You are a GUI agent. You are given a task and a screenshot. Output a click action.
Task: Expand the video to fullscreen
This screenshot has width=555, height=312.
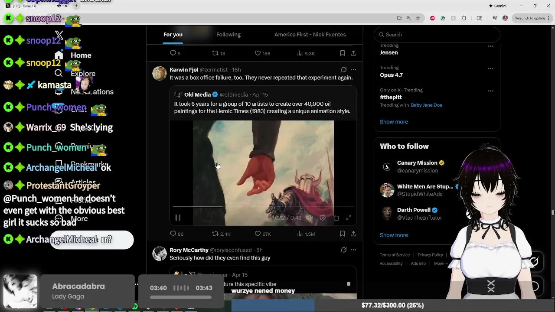coord(349,218)
